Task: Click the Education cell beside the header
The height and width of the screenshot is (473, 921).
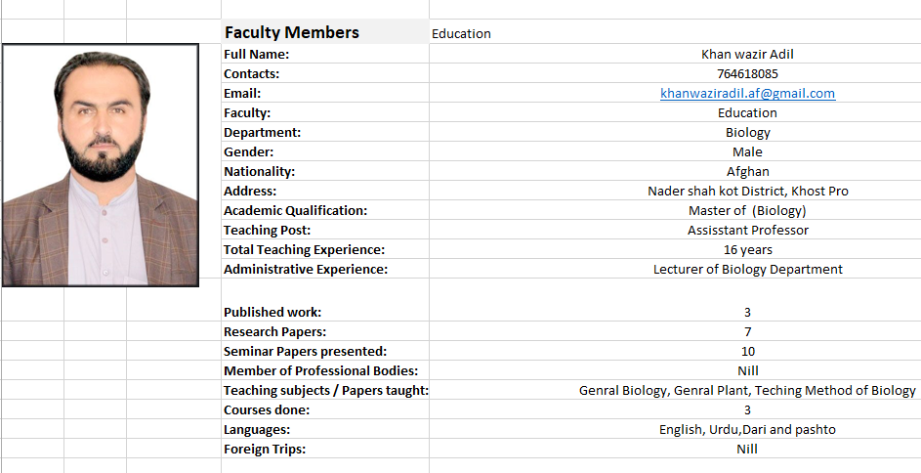Action: tap(675, 31)
